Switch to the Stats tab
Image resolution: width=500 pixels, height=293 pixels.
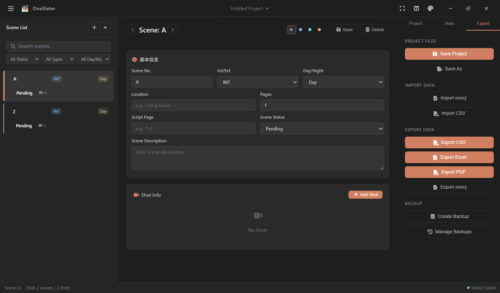pyautogui.click(x=449, y=23)
